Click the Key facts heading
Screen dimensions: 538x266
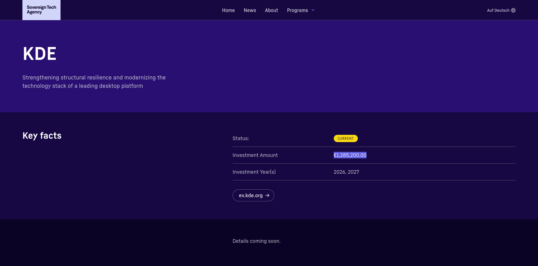coord(42,136)
